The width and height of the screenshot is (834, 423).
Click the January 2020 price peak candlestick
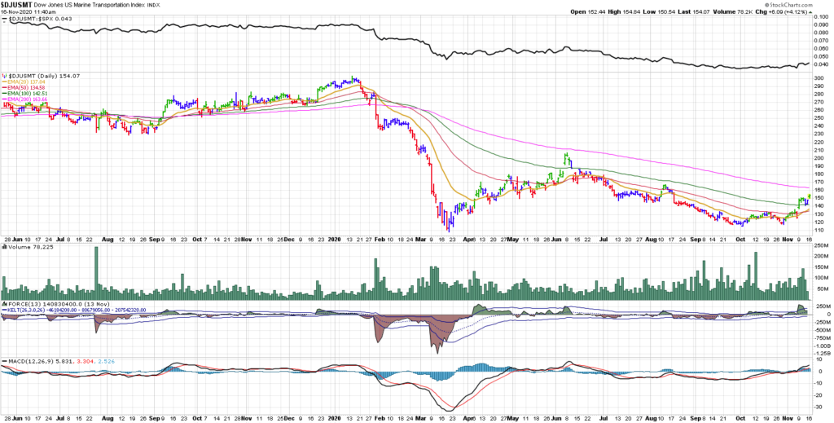[353, 79]
